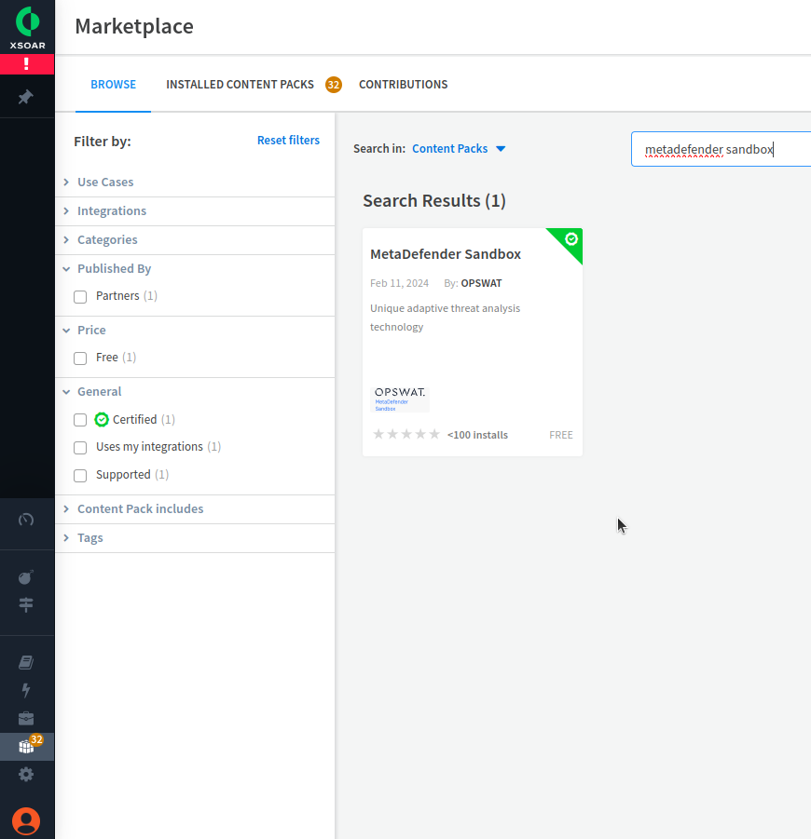
Task: Click the OPSWAT author name on the card
Action: pyautogui.click(x=482, y=283)
